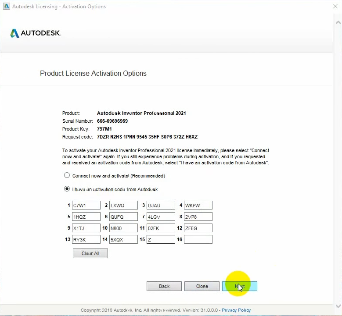Click activation code field 15 containing Z
This screenshot has width=342, height=316.
pyautogui.click(x=161, y=239)
